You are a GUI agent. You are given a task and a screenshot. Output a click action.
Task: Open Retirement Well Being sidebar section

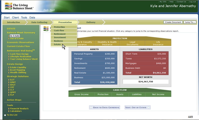point(21,51)
